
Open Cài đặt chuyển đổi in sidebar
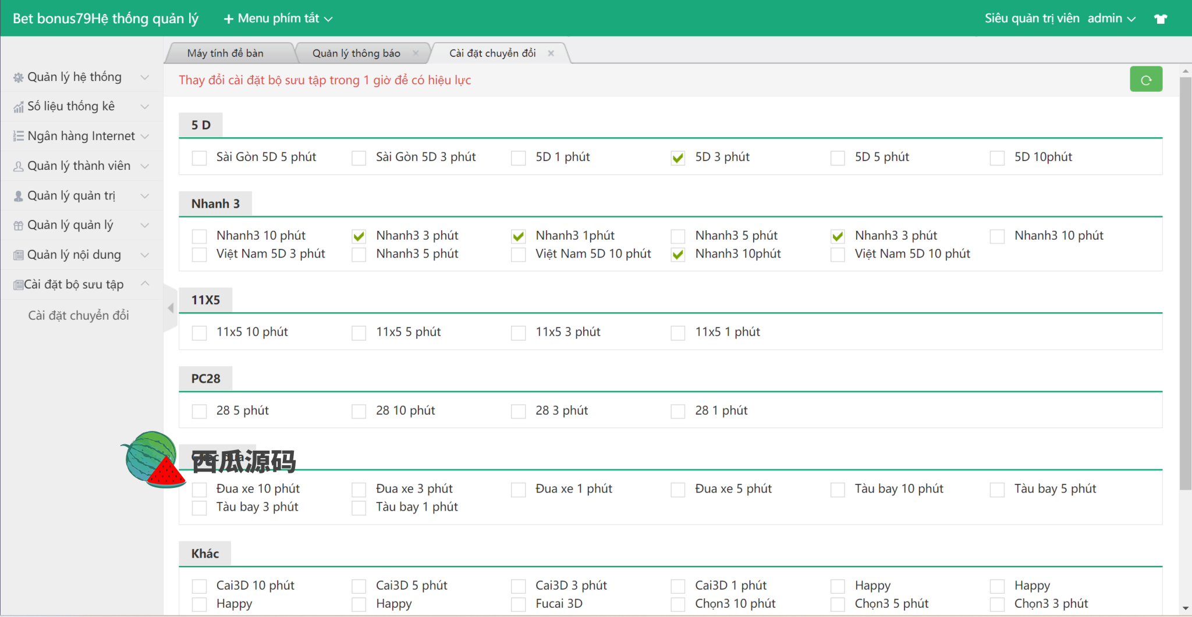(79, 315)
